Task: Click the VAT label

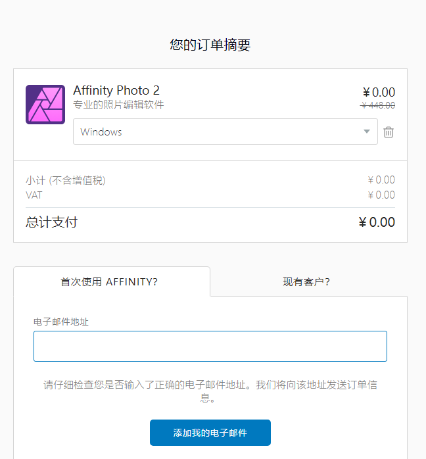Action: [34, 195]
